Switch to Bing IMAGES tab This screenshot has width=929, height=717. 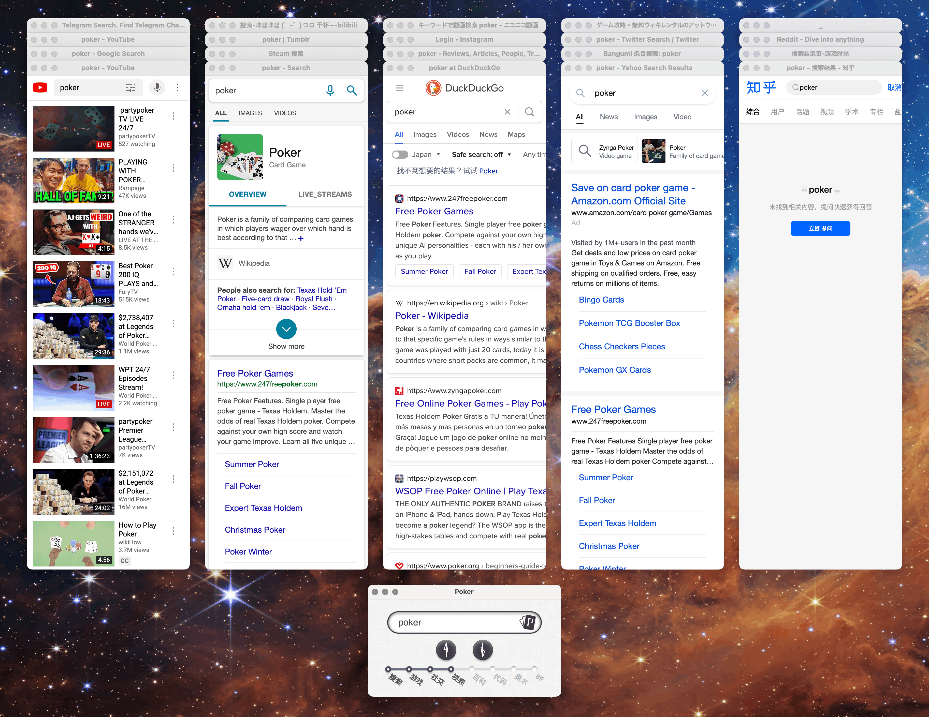250,113
